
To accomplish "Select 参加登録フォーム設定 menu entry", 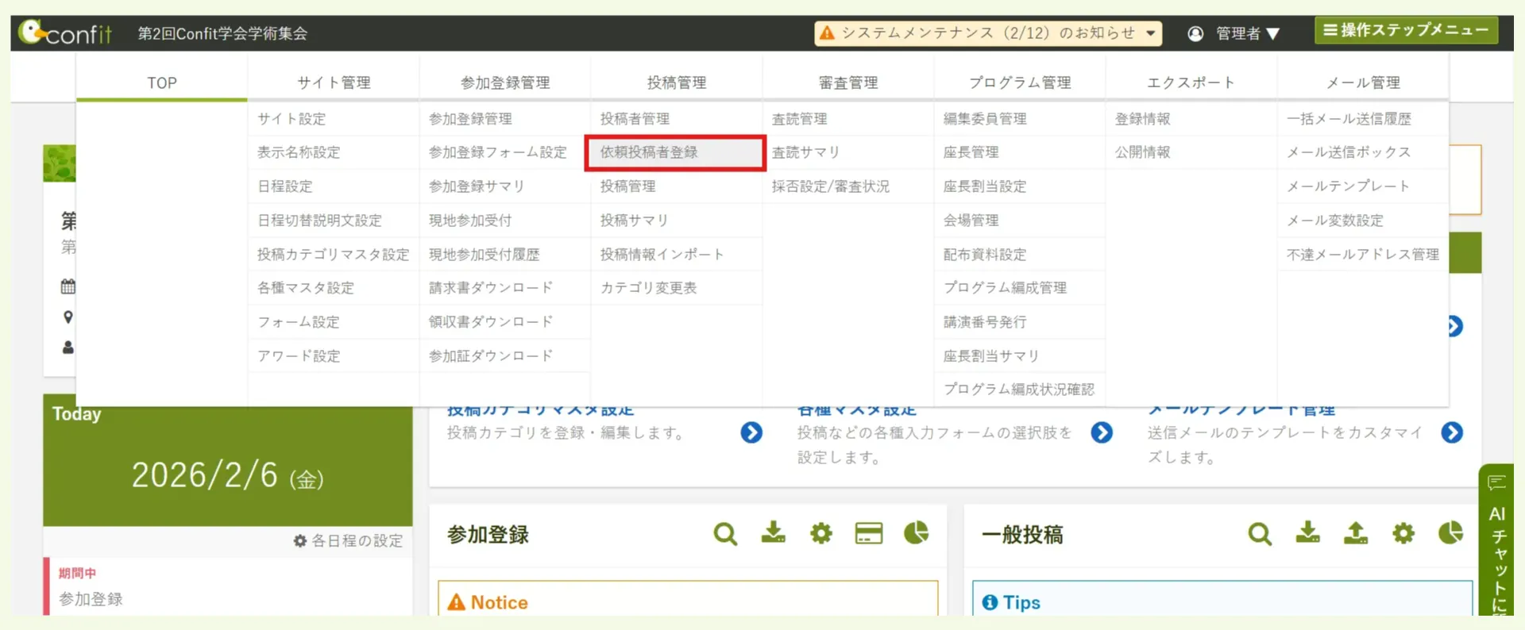I will click(505, 152).
